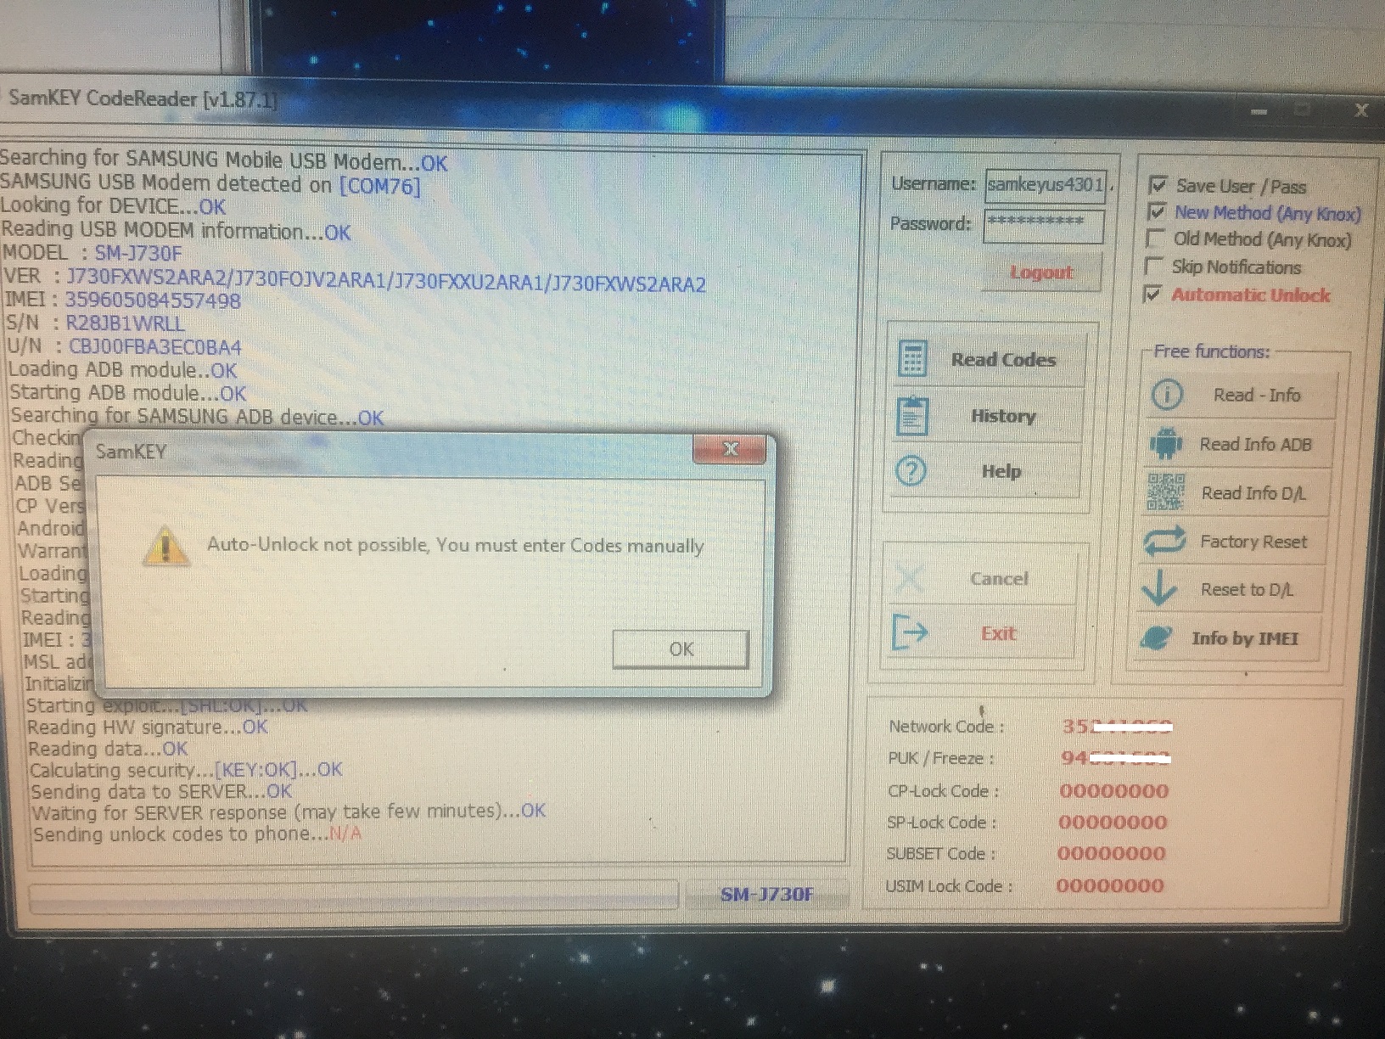This screenshot has height=1039, width=1385.
Task: Enable the Skip Notifications checkbox
Action: click(1153, 267)
